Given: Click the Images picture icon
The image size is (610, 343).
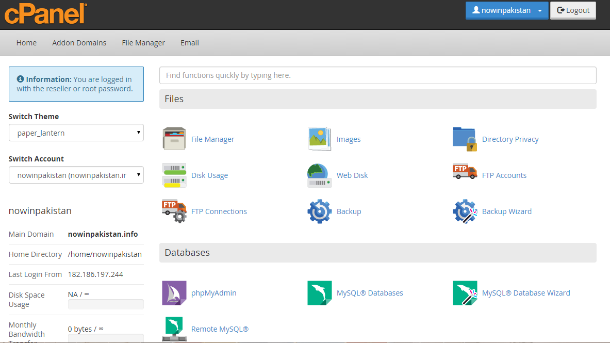Looking at the screenshot, I should point(319,139).
